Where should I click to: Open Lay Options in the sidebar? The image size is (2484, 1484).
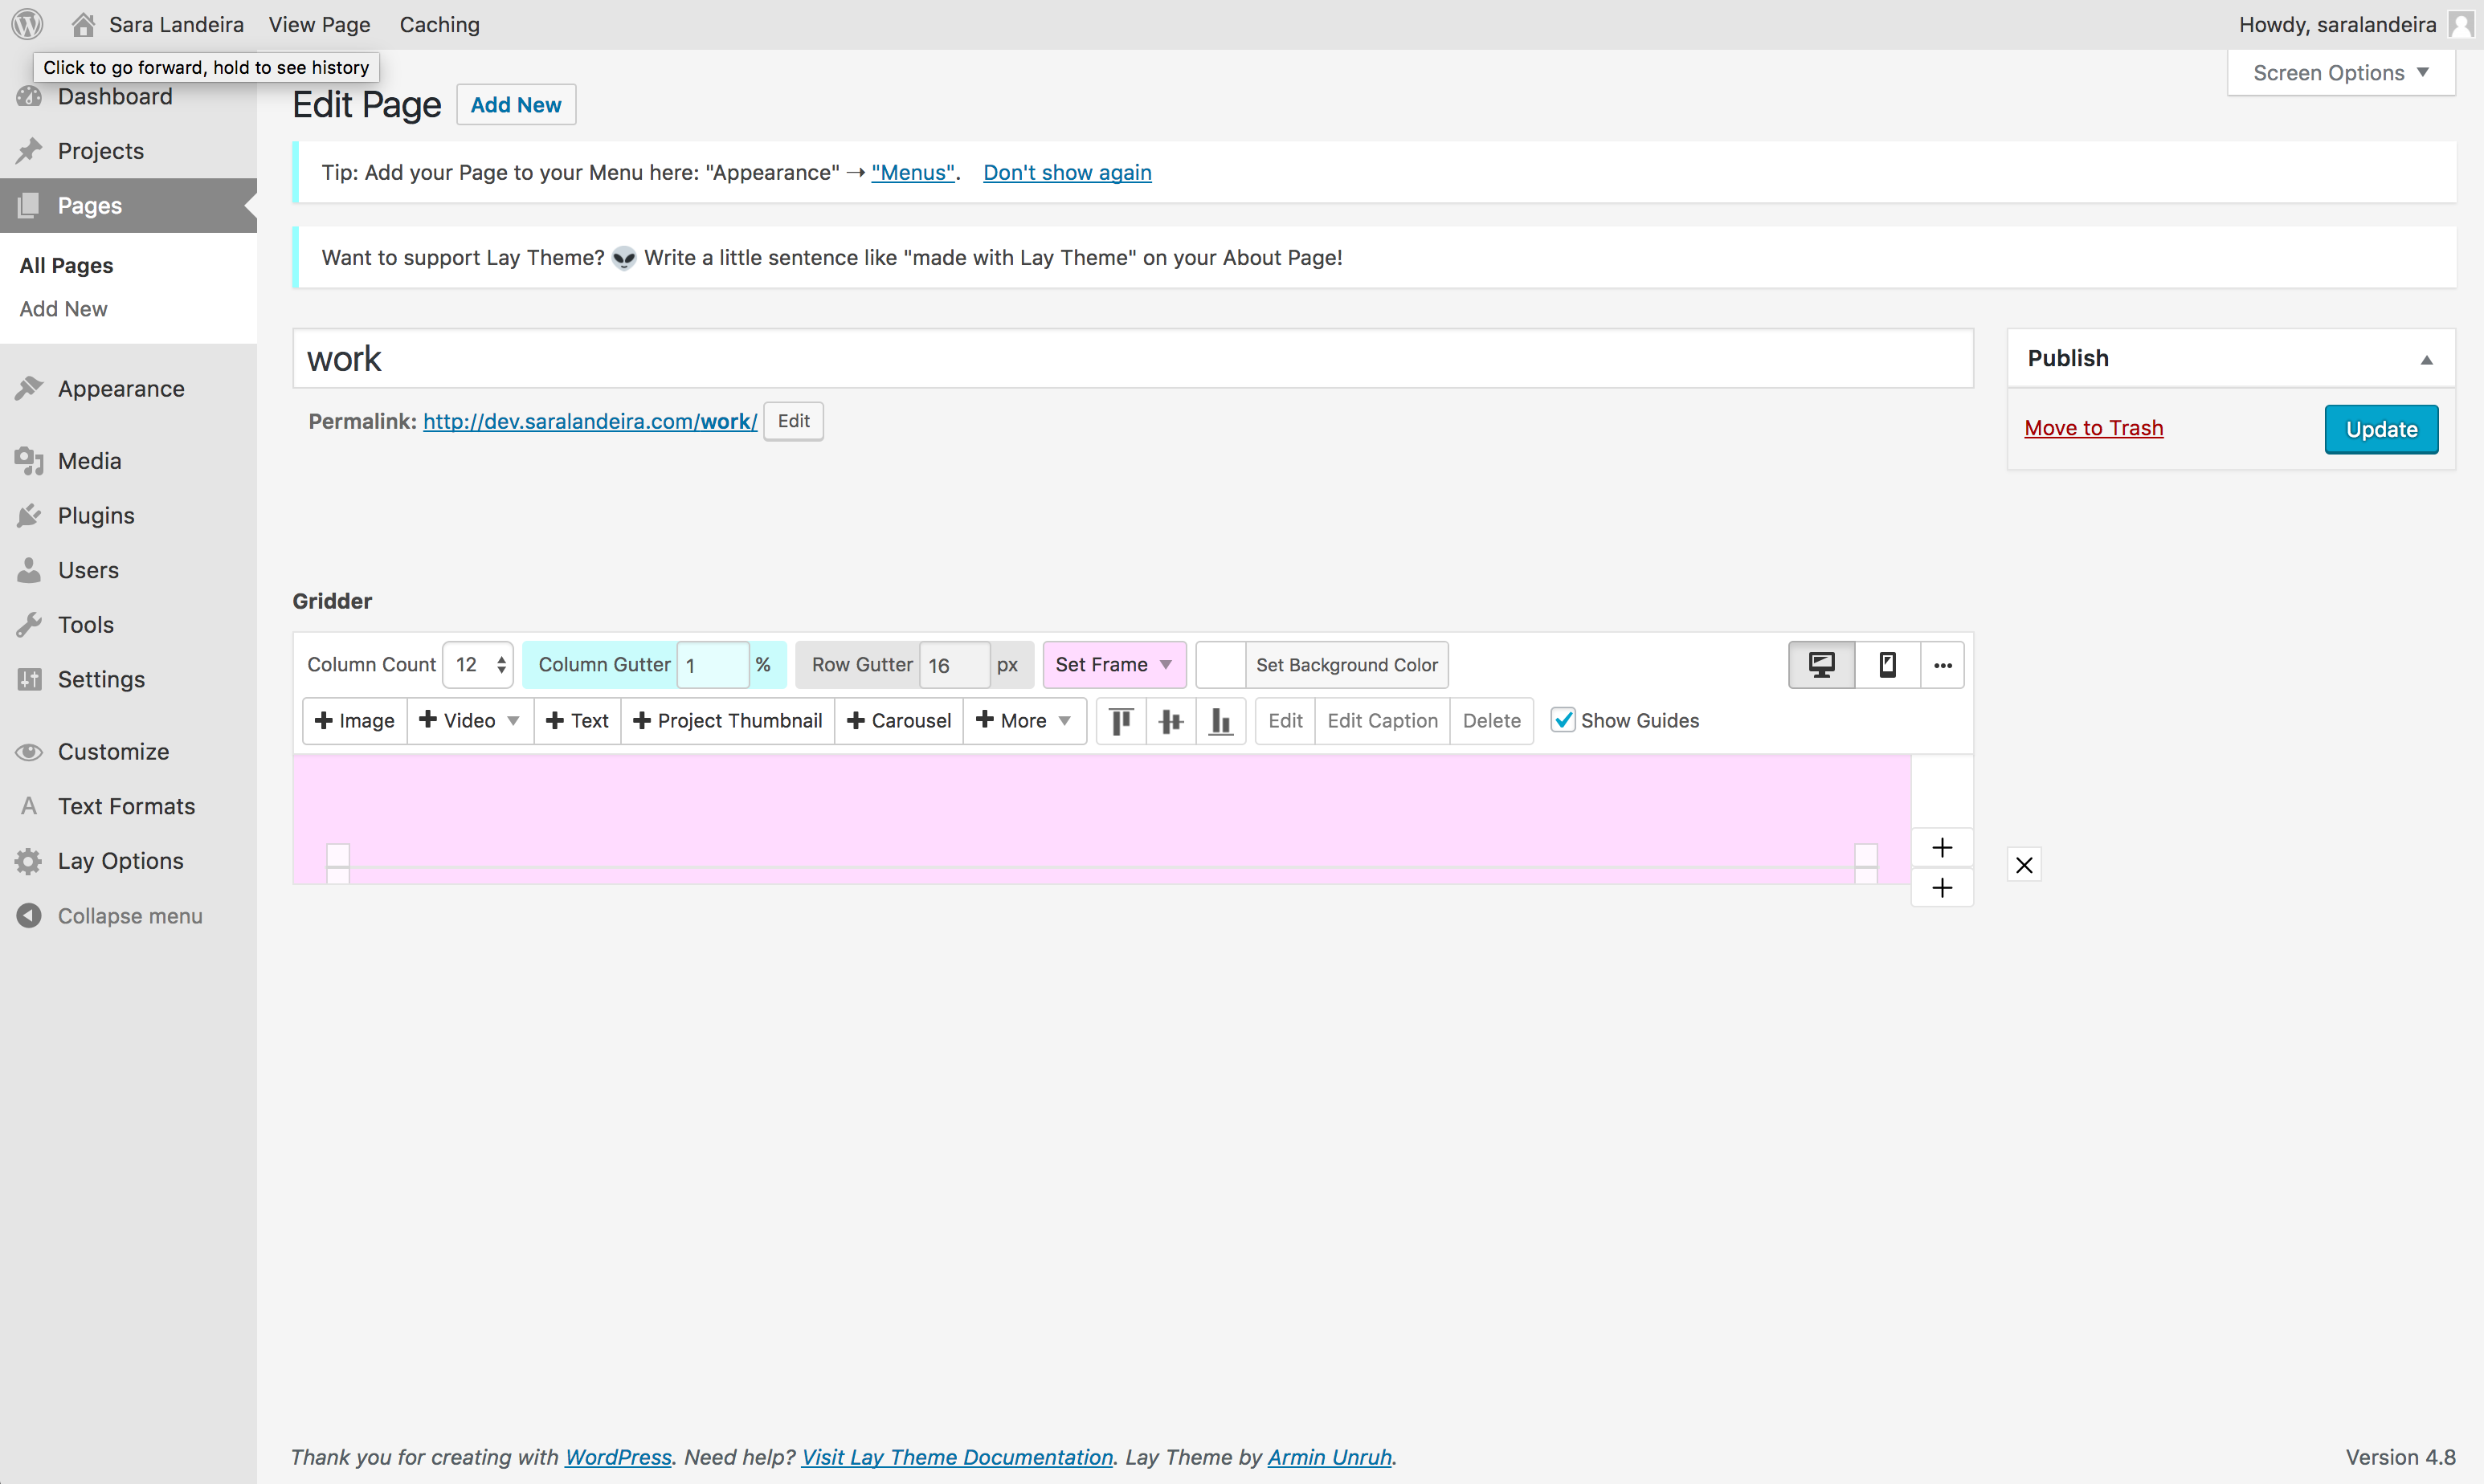click(x=120, y=861)
